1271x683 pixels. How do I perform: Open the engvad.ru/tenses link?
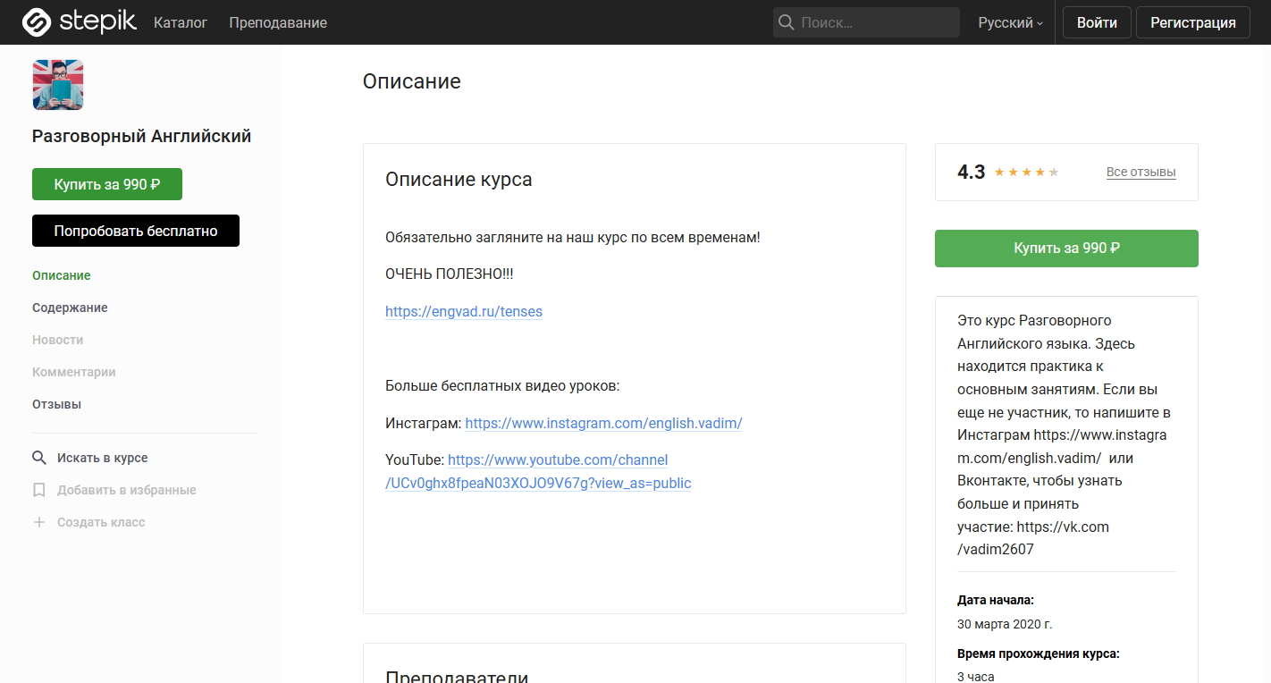(x=463, y=311)
